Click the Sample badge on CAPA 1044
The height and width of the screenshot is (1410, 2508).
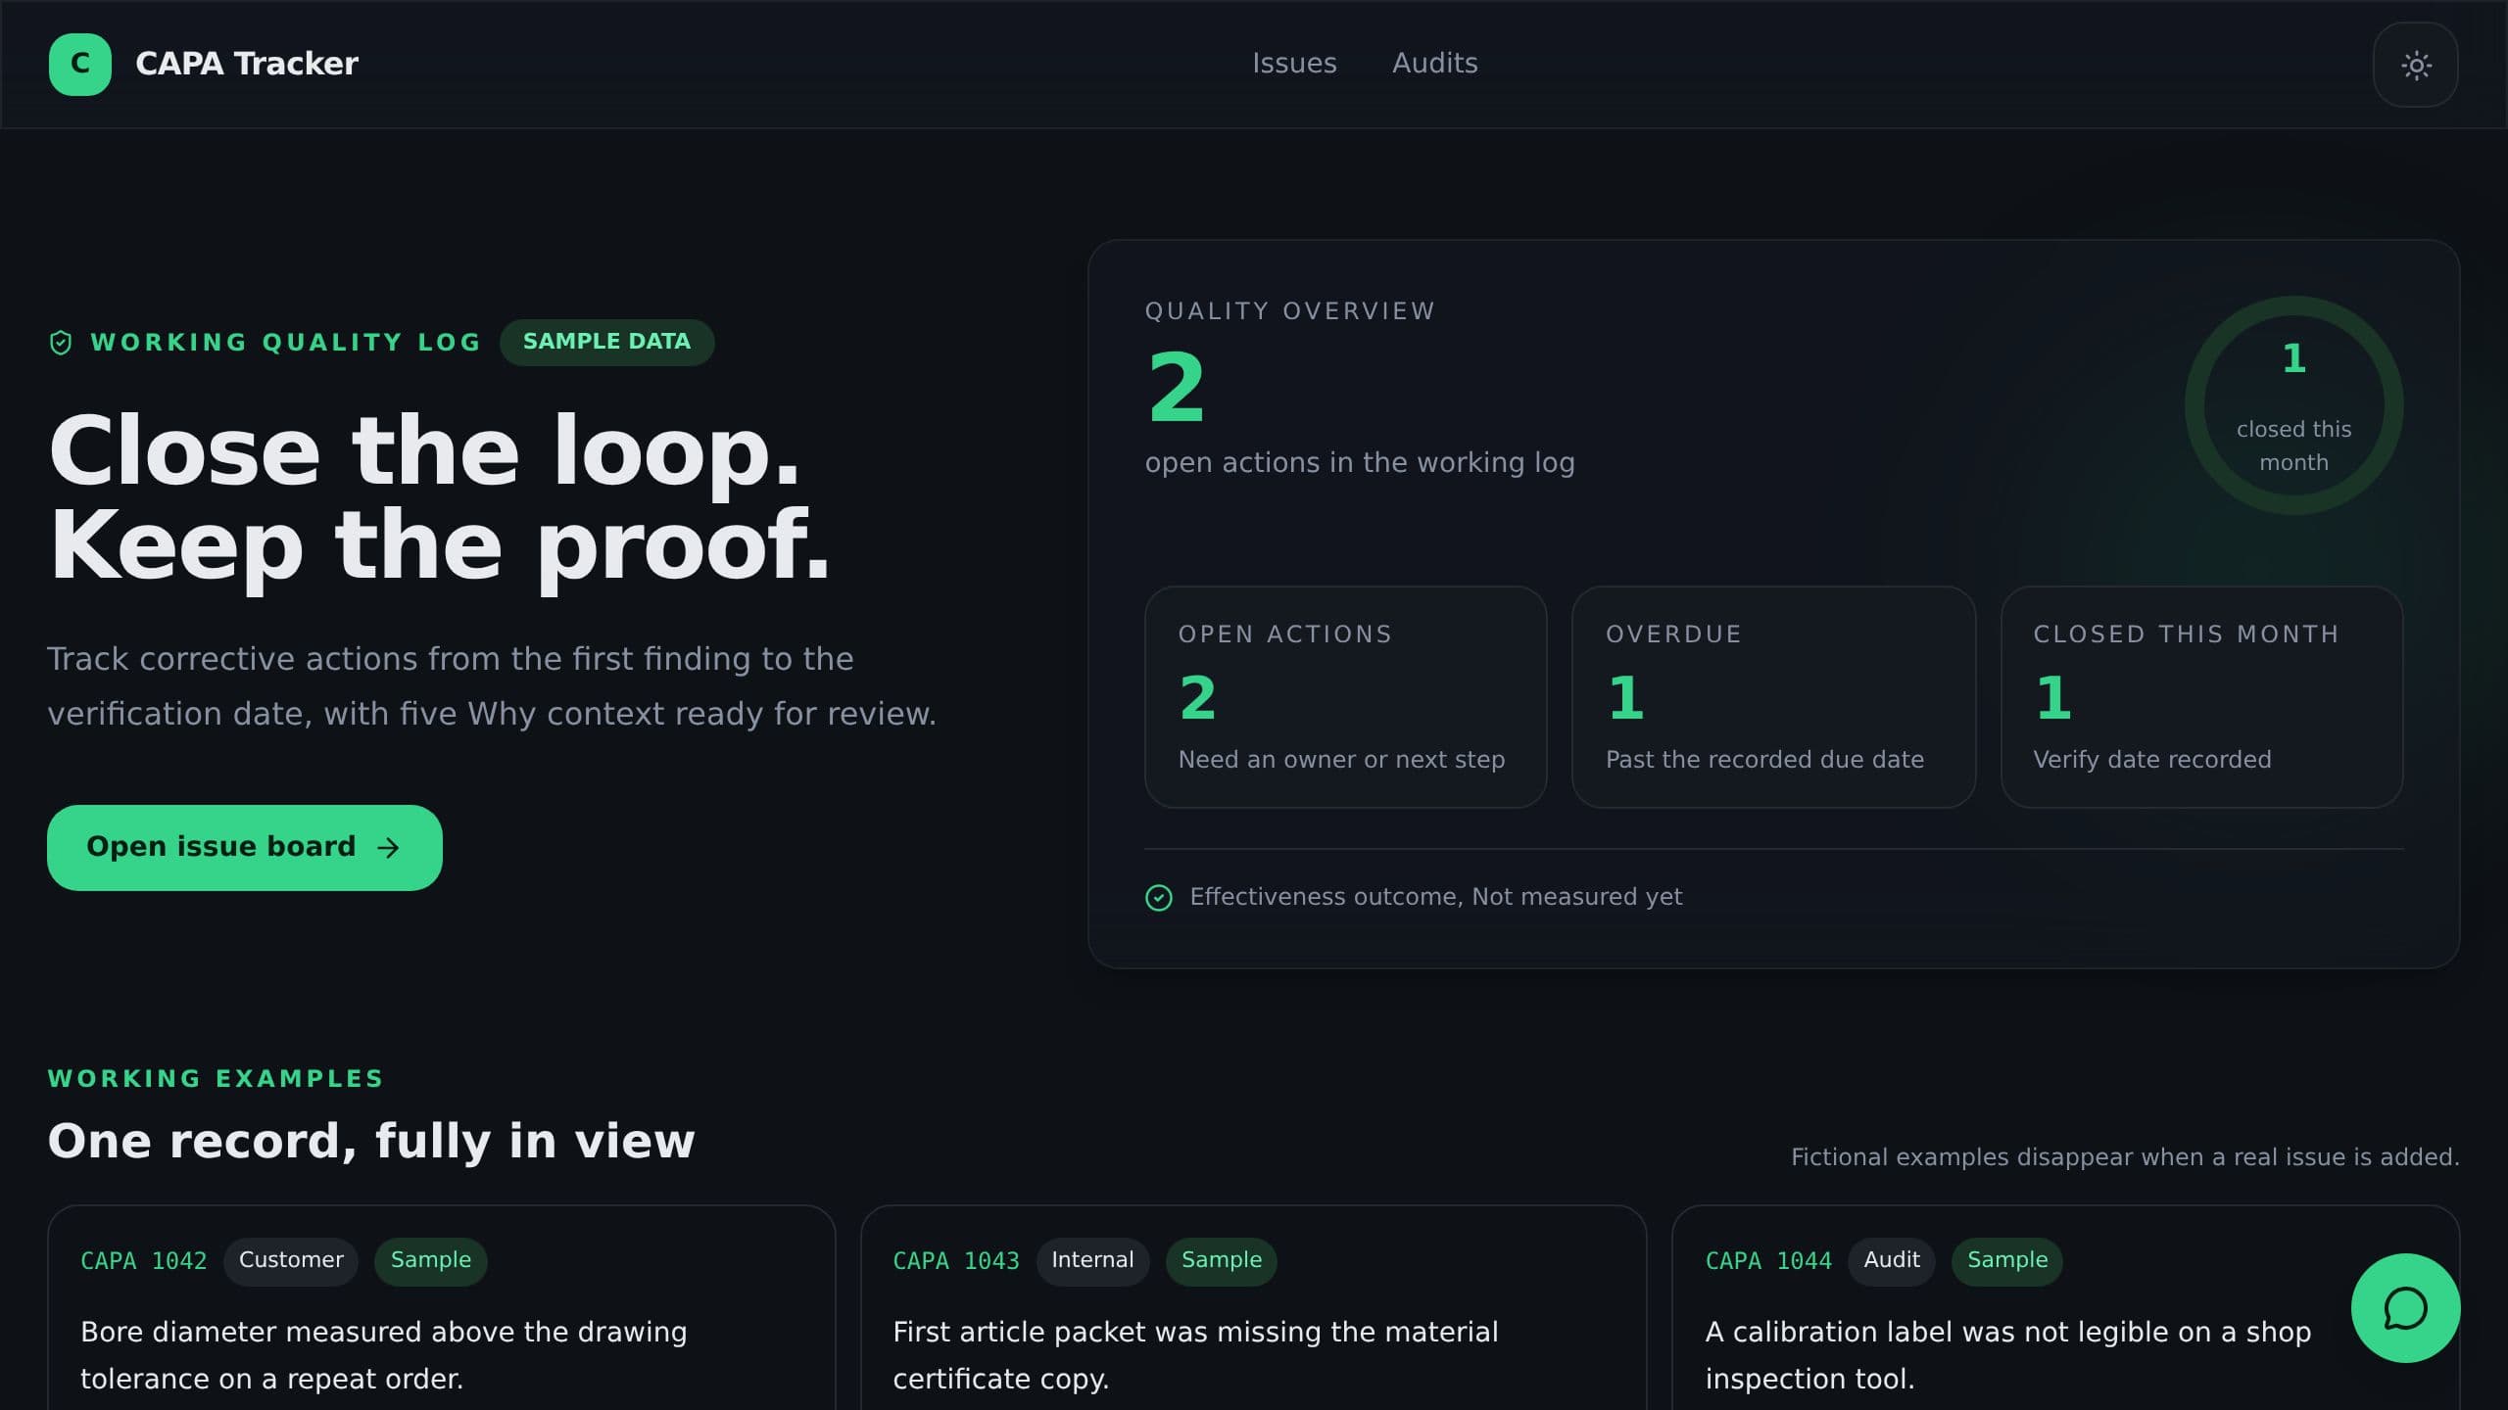click(x=2007, y=1261)
